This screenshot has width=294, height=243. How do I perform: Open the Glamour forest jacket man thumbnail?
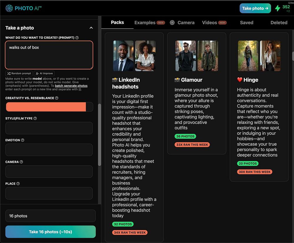tap(208, 56)
